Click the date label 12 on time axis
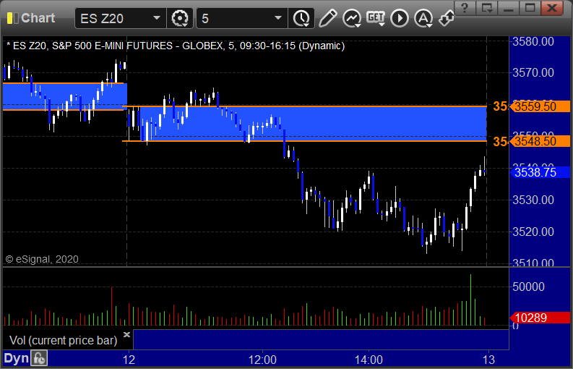573x369 pixels. [129, 360]
